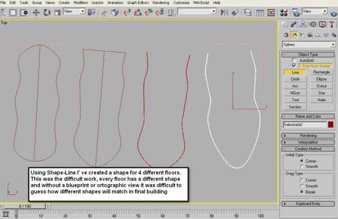Screen dimensions: 338x219
Task: Select Drag Type Smooth radio button
Action: tap(302, 186)
